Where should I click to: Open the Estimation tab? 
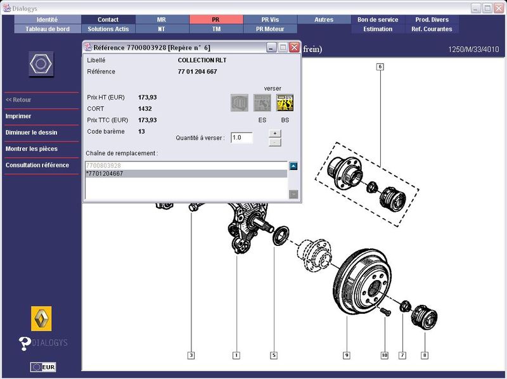coord(378,29)
